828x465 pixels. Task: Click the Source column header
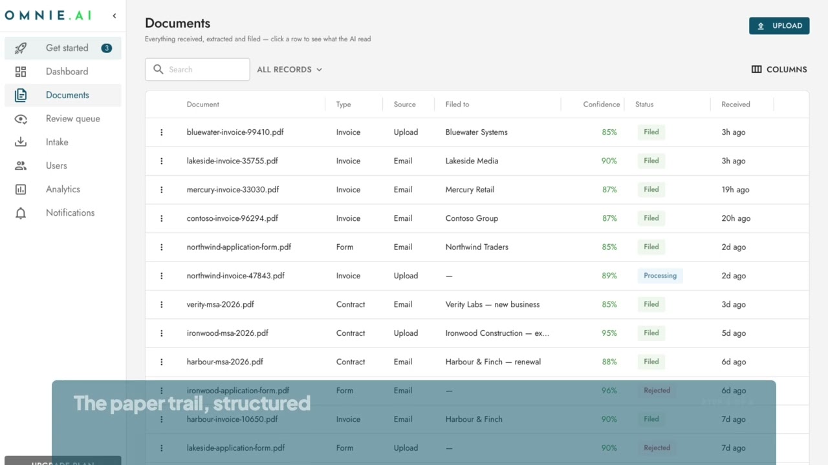coord(404,105)
